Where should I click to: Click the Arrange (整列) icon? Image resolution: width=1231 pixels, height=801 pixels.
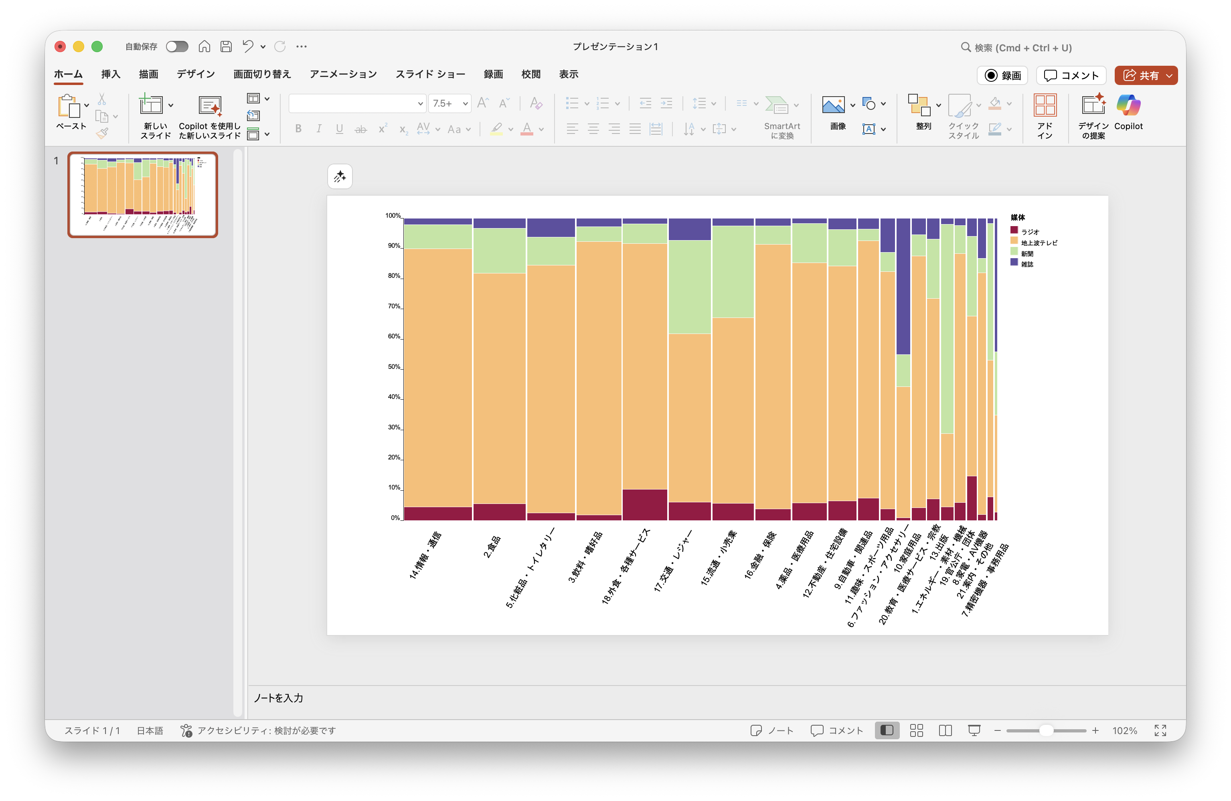tap(919, 105)
